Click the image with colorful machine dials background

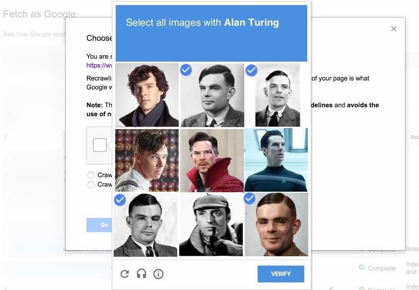pyautogui.click(x=147, y=160)
